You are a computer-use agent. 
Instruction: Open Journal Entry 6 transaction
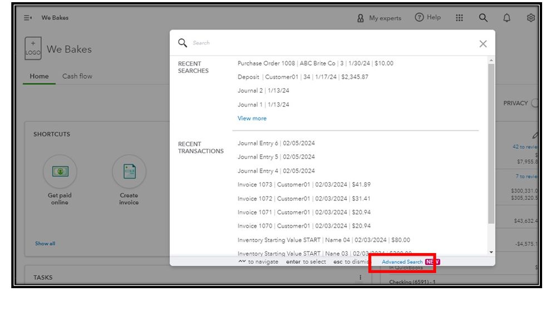pyautogui.click(x=276, y=143)
